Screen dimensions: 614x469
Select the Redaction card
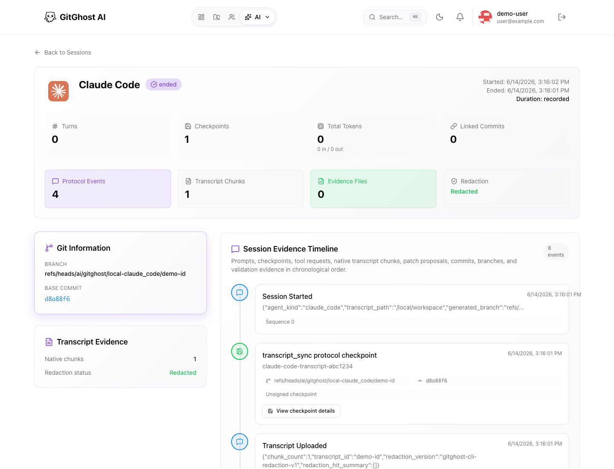506,189
